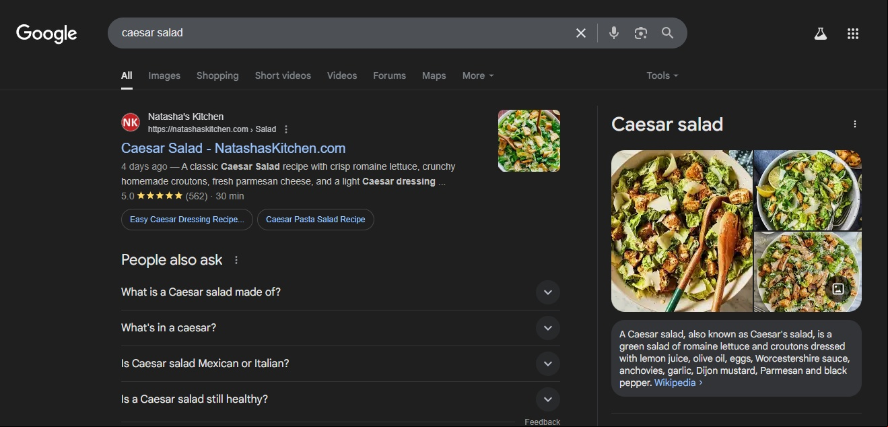
Task: Click the Caesar salad panel title
Action: tap(667, 125)
